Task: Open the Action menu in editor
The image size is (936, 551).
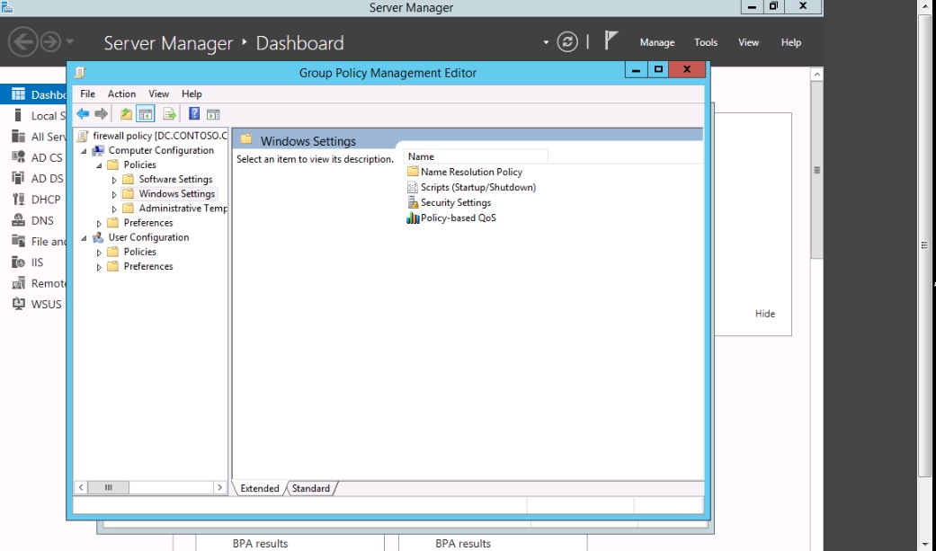Action: pos(121,93)
